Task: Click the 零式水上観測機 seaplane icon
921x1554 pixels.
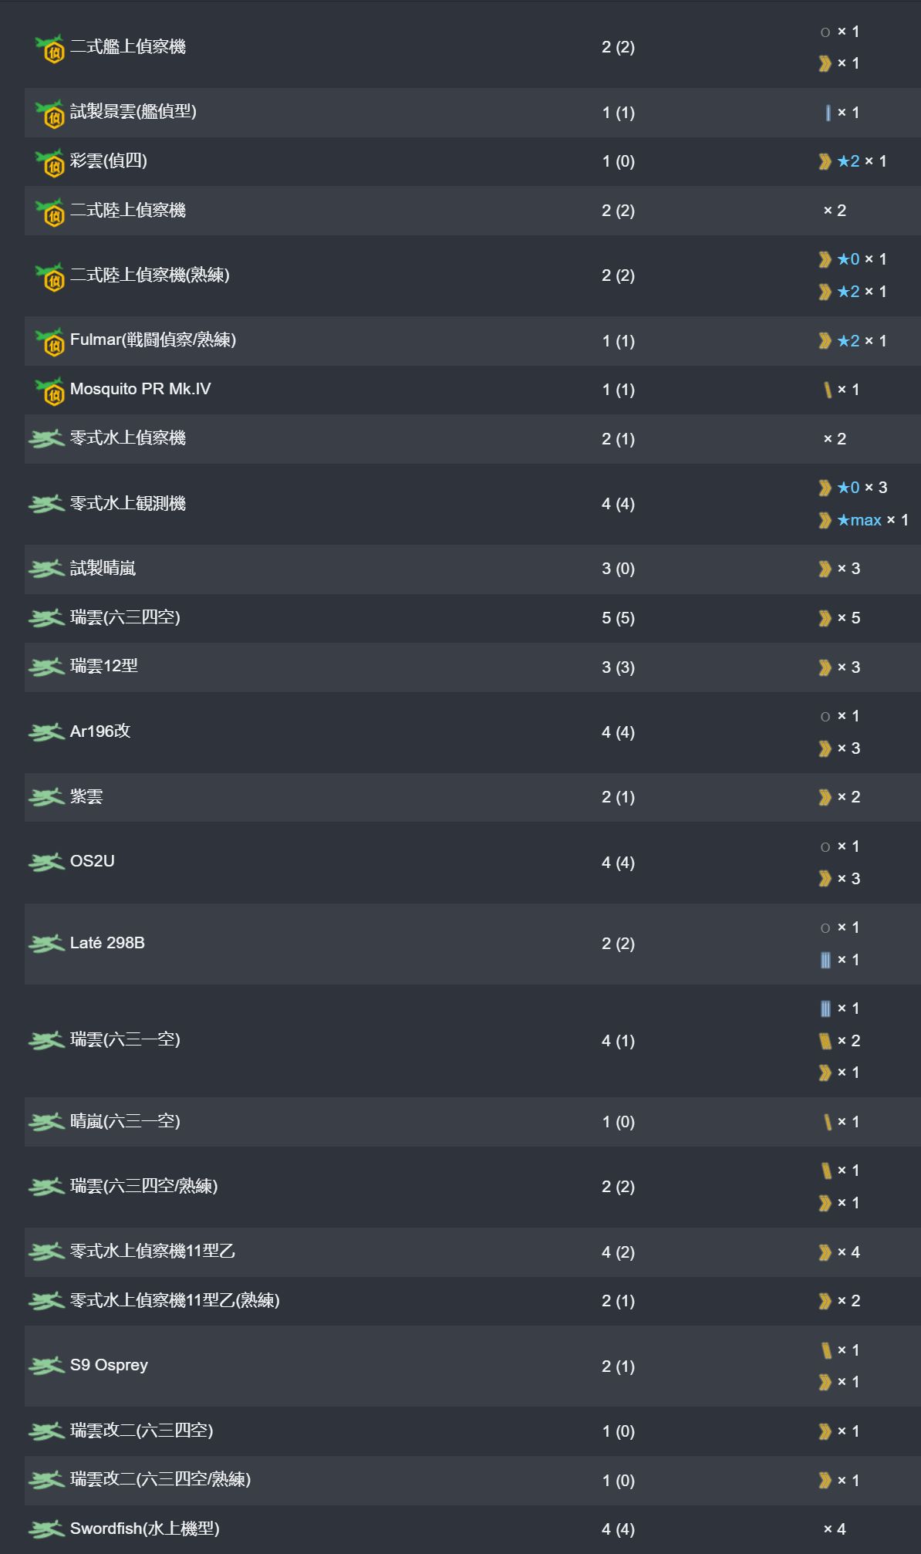Action: tap(46, 504)
